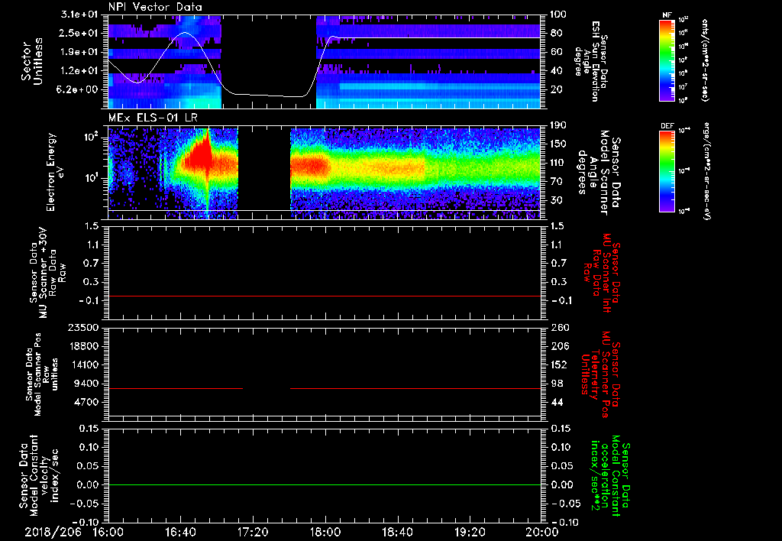Click the "23500" scanner position tick label

[82, 327]
